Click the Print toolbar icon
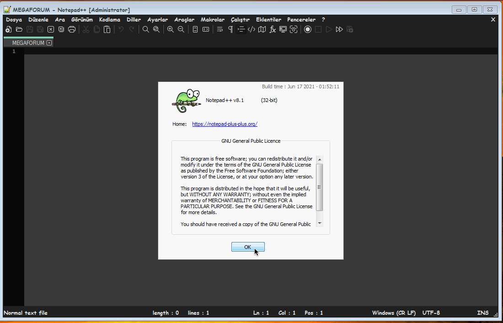503x323 pixels. pos(72,30)
